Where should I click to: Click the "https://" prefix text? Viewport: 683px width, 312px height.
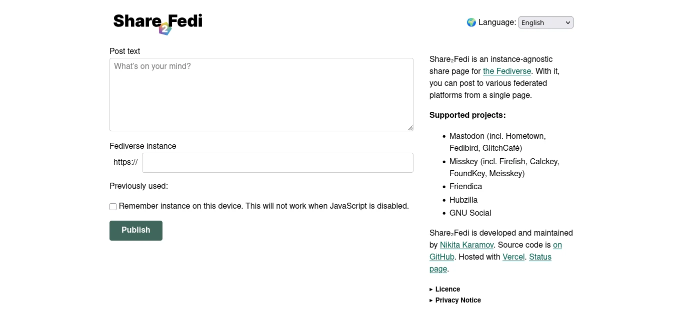tap(125, 162)
